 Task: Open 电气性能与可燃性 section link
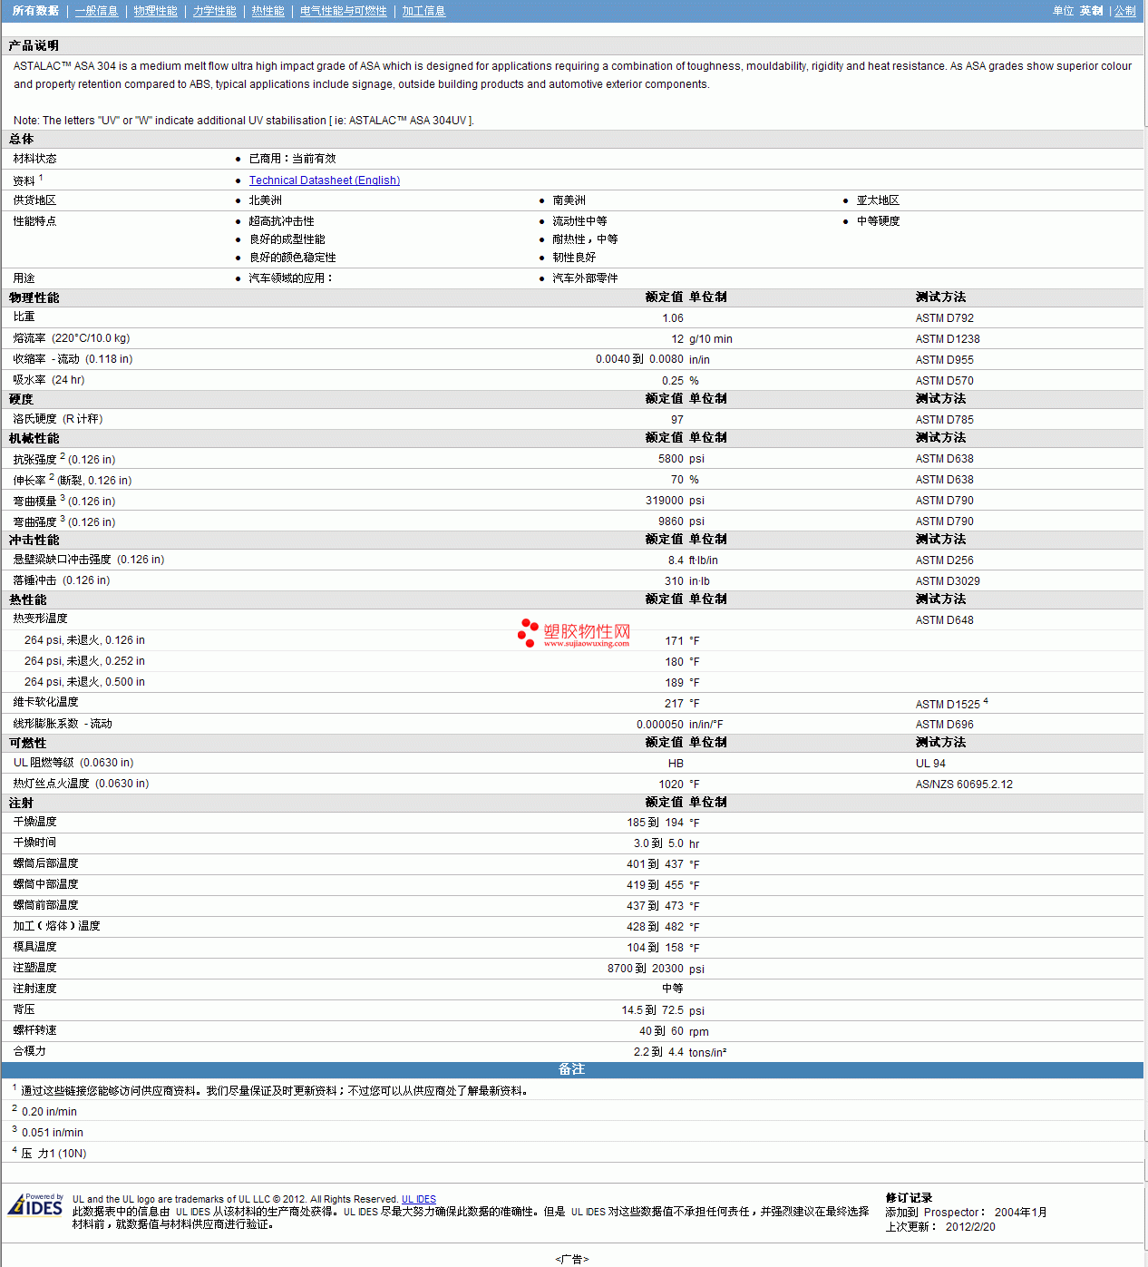pos(343,11)
